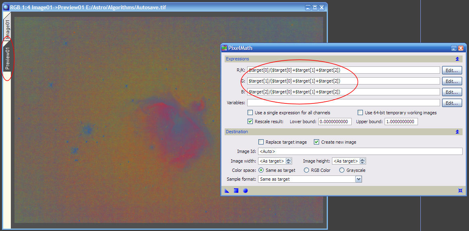This screenshot has width=469, height=231.
Task: Click the image window title bar text
Action: pyautogui.click(x=88, y=7)
